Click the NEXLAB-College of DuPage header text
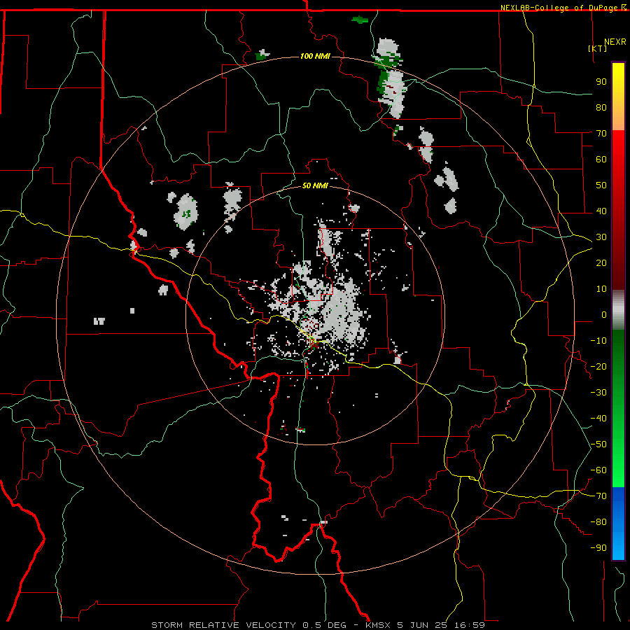 tap(559, 8)
